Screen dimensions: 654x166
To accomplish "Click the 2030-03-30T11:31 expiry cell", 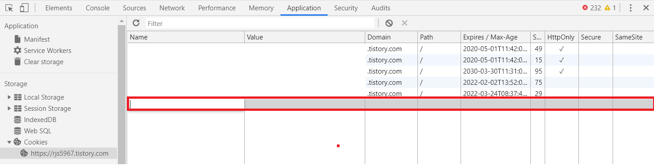I will click(x=495, y=71).
